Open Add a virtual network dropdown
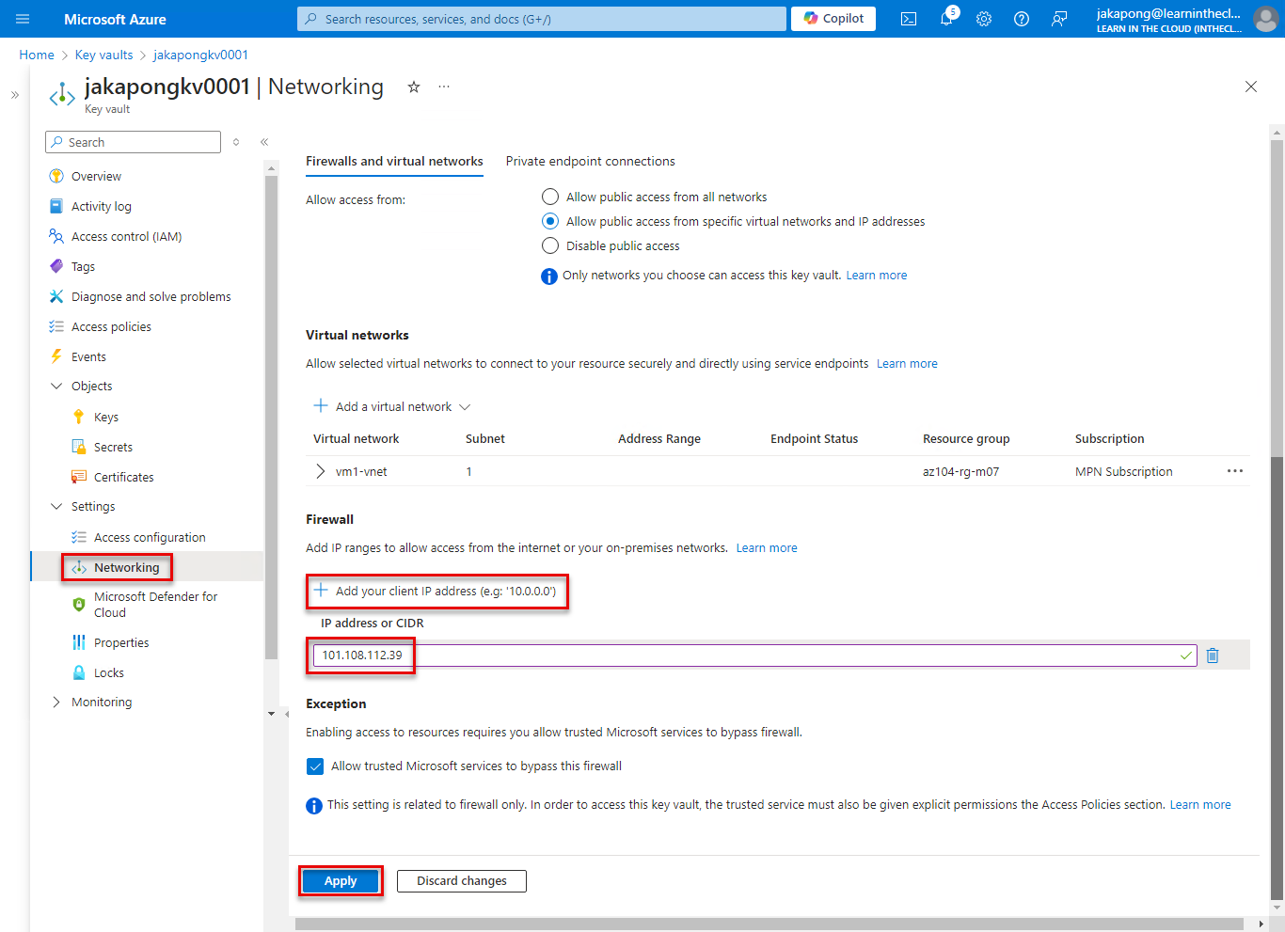1285x932 pixels. pos(391,406)
